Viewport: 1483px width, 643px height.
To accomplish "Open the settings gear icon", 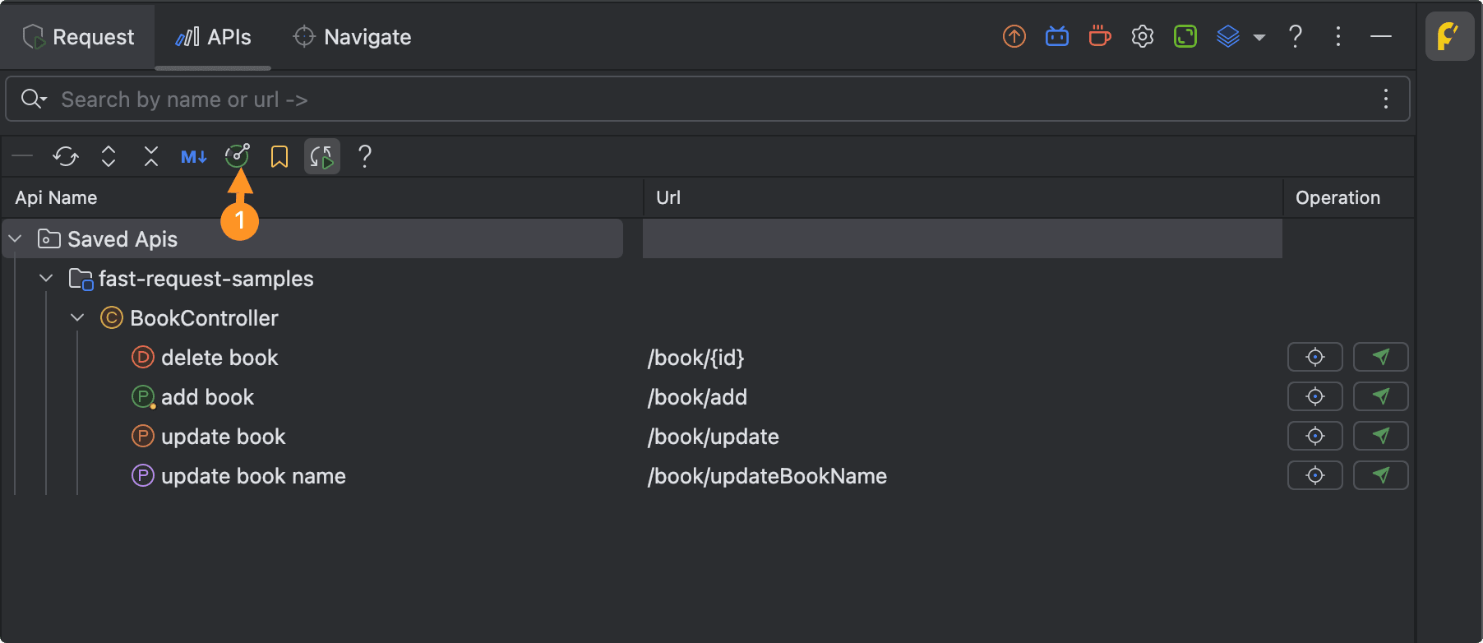I will pos(1143,37).
